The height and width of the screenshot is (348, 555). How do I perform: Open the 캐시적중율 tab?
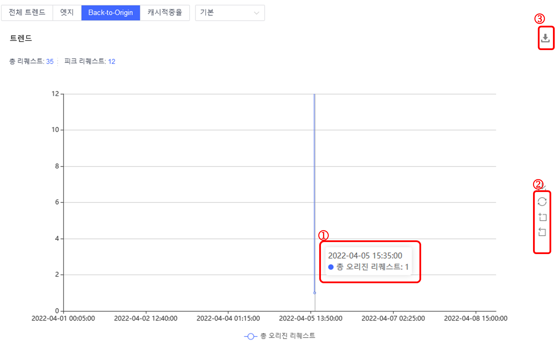click(165, 12)
